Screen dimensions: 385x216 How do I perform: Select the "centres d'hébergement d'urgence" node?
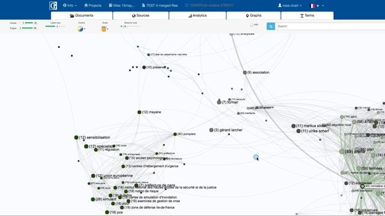[x=123, y=166]
